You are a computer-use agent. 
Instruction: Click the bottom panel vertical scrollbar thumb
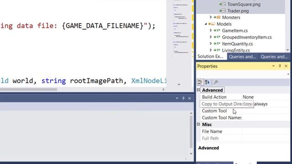point(191,132)
